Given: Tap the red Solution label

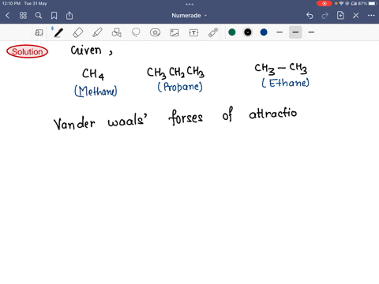Looking at the screenshot, I should (28, 51).
